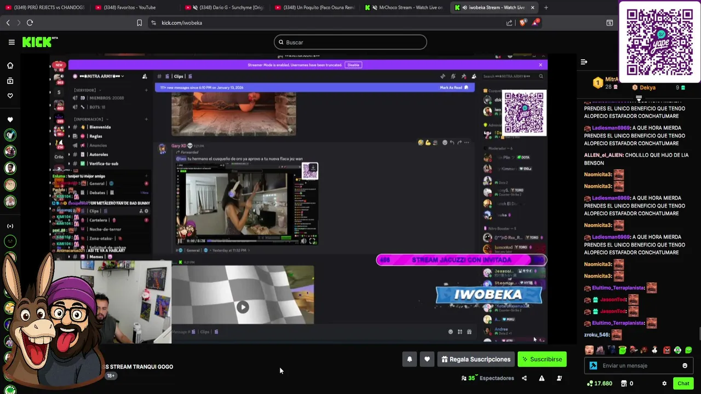Toggle follow heart button for iwobeka

(x=427, y=360)
